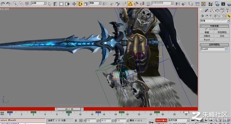The width and height of the screenshot is (231, 124).
Task: Open the Curve Editor
Action: [197, 4]
